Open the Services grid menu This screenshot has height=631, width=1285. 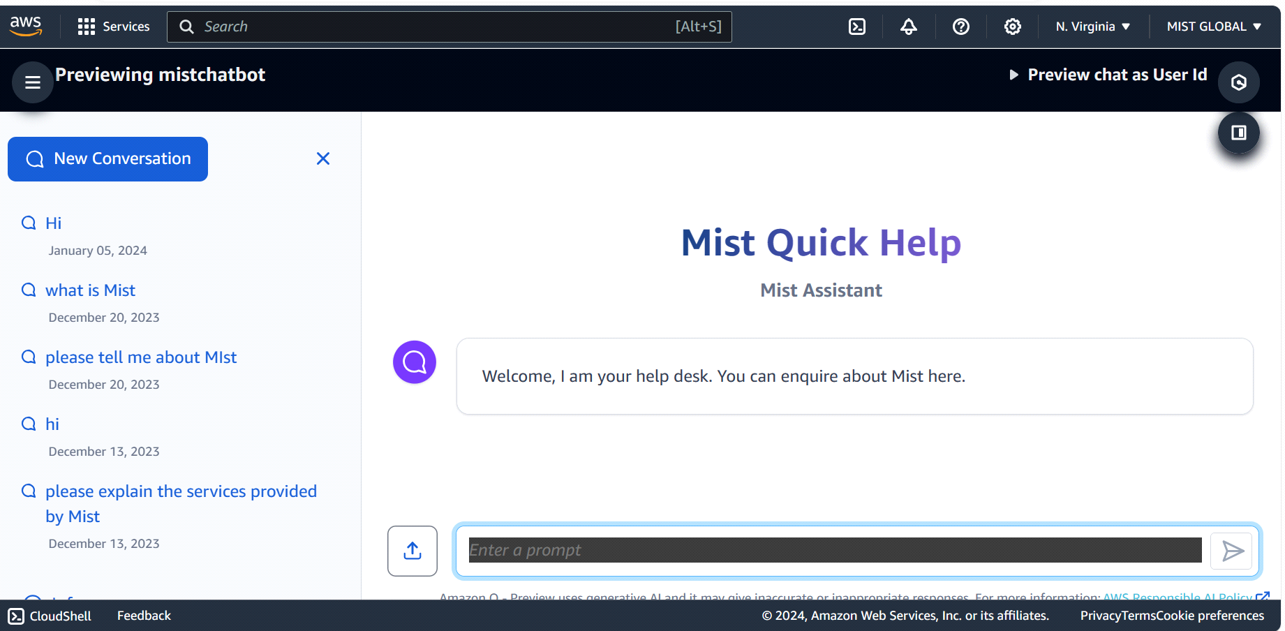click(x=114, y=27)
